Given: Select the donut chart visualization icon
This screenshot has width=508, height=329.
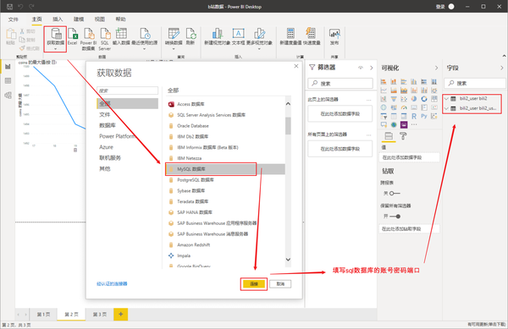Looking at the screenshot, I should pos(424,99).
